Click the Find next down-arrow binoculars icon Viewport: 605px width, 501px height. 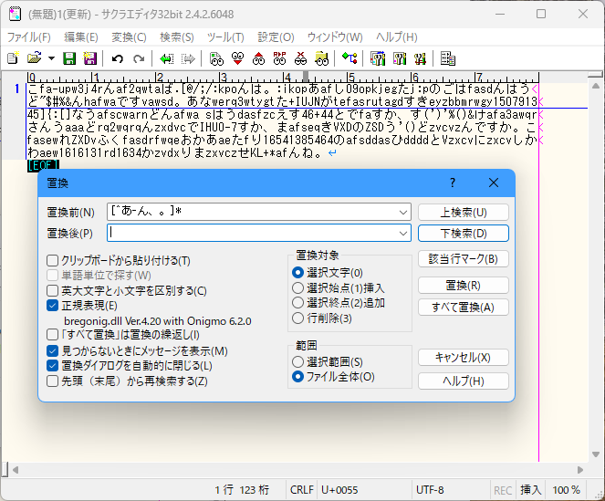click(237, 58)
